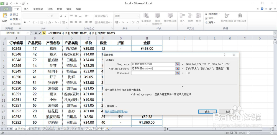The width and height of the screenshot is (277, 135).
Task: Click the Save icon in quick access toolbar
Action: pos(7,3)
